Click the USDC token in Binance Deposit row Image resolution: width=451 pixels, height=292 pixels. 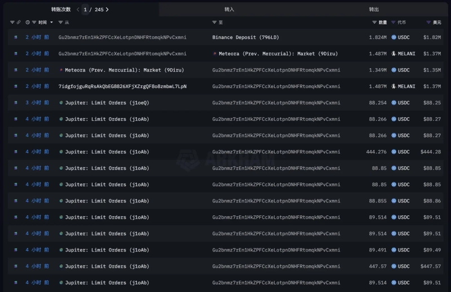point(401,37)
